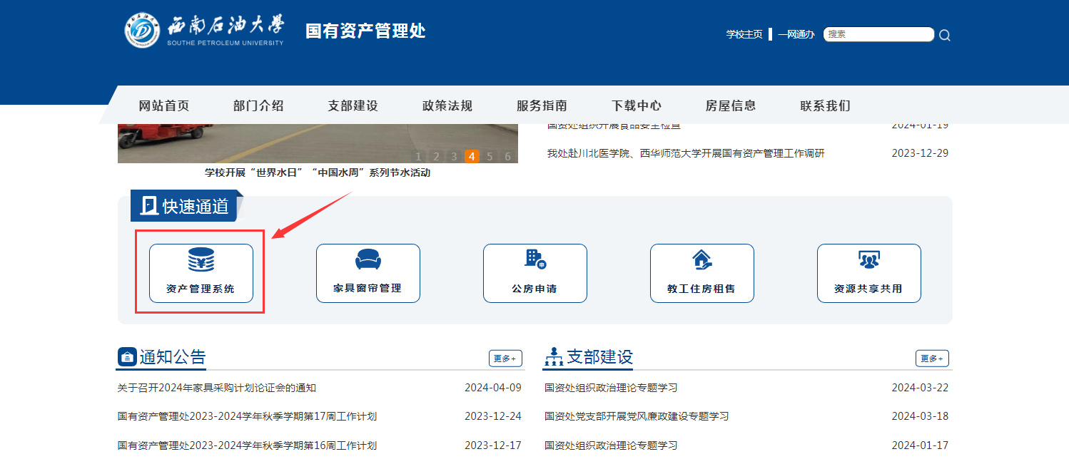Open the 关于召开2024年家具采购计划论证会的通知 notice

[x=217, y=388]
